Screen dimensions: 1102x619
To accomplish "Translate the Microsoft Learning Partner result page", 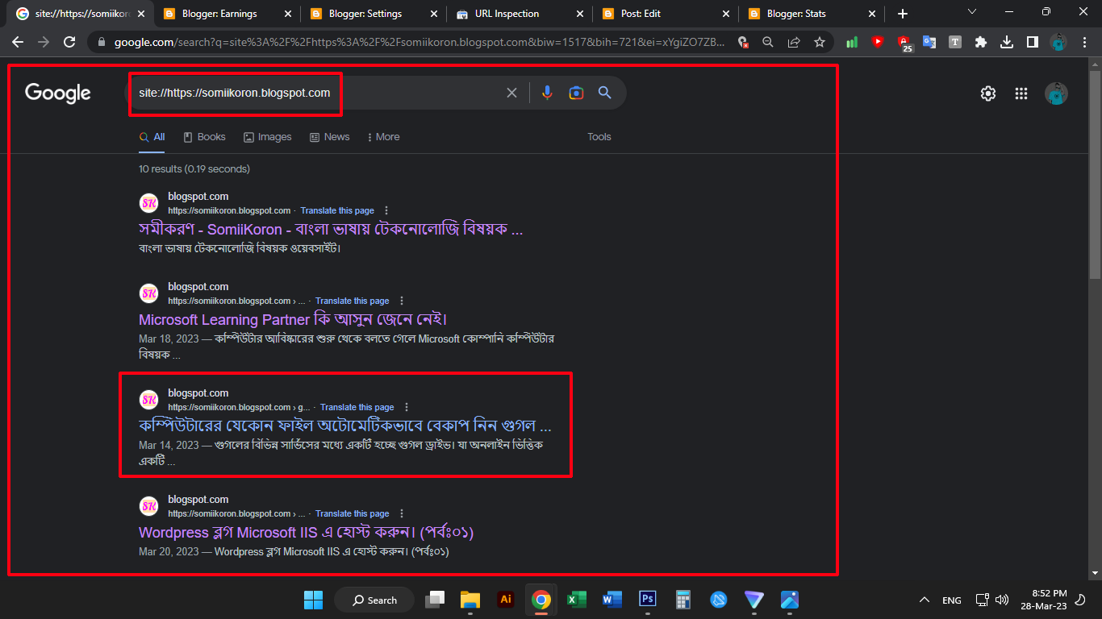I will (x=352, y=301).
